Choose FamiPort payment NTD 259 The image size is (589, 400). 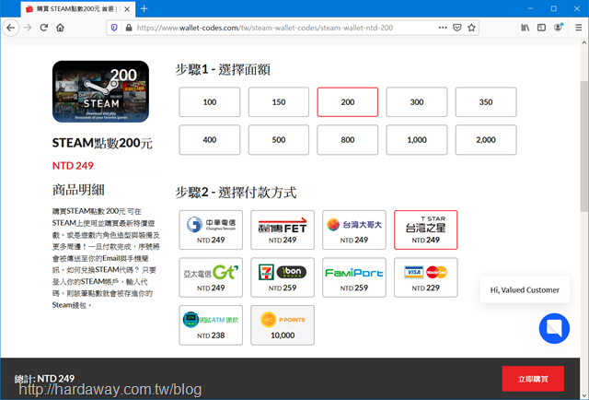[354, 277]
